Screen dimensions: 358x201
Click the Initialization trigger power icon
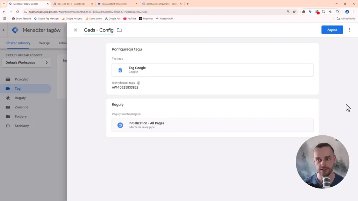point(120,125)
